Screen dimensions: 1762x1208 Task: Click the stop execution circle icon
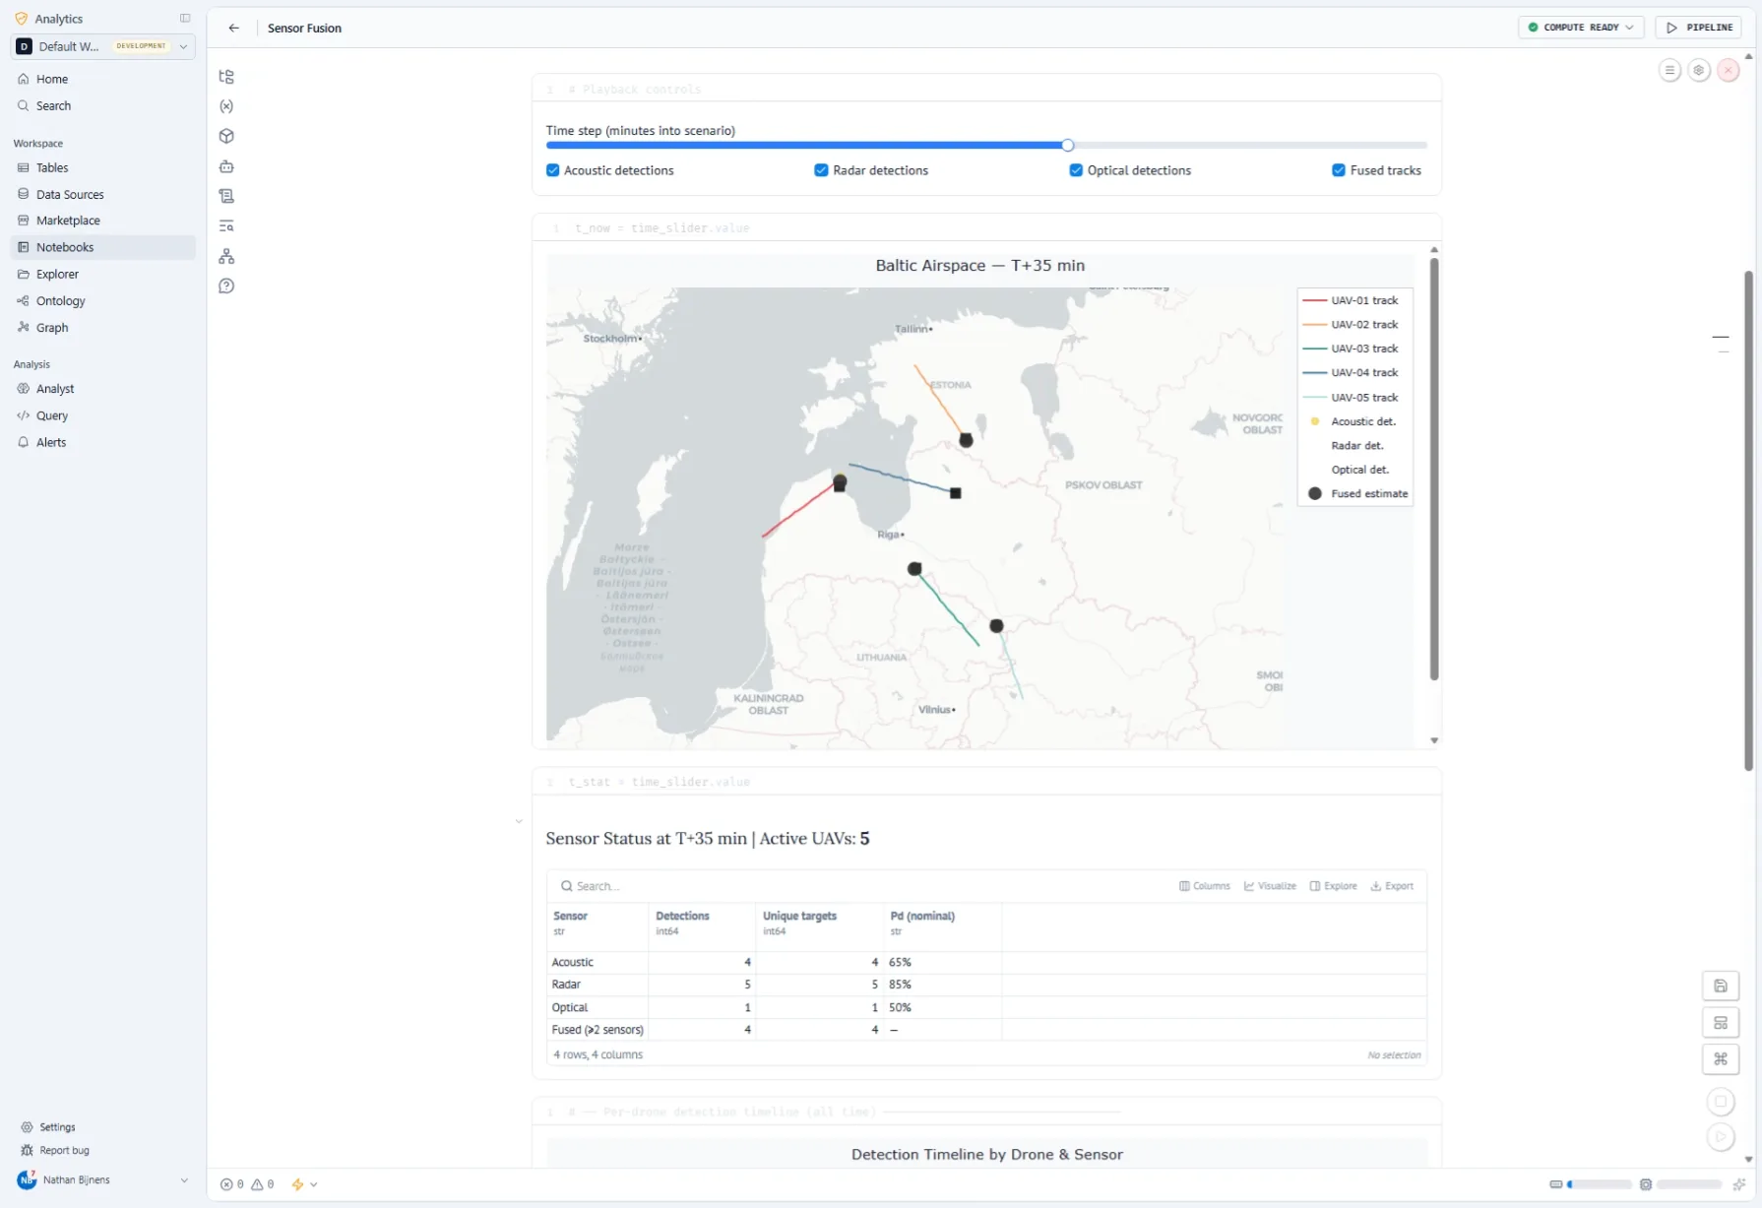pyautogui.click(x=1721, y=1102)
